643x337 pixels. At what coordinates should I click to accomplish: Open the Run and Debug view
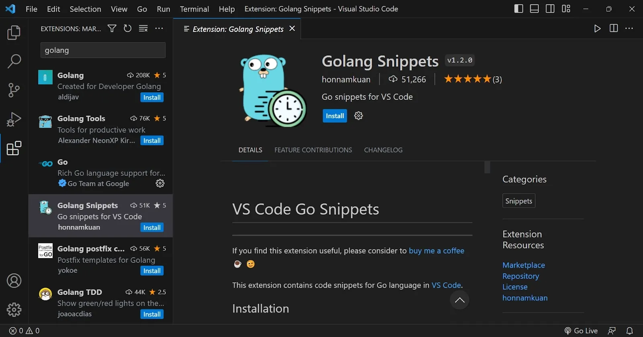pos(14,119)
